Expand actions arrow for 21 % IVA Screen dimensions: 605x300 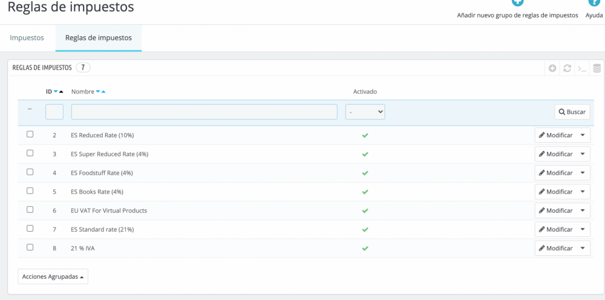coord(583,248)
